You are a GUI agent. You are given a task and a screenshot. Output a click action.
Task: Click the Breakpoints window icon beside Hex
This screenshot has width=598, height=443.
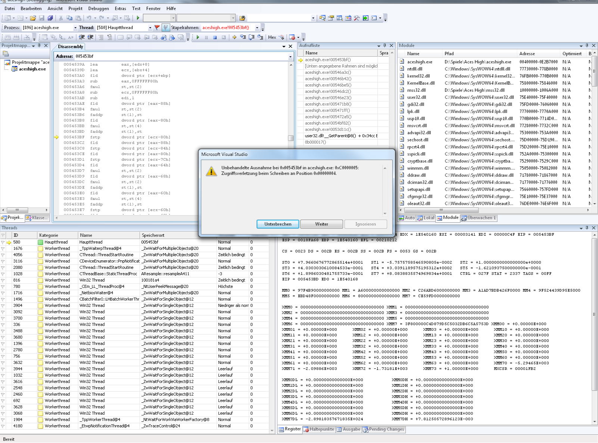[x=292, y=37]
